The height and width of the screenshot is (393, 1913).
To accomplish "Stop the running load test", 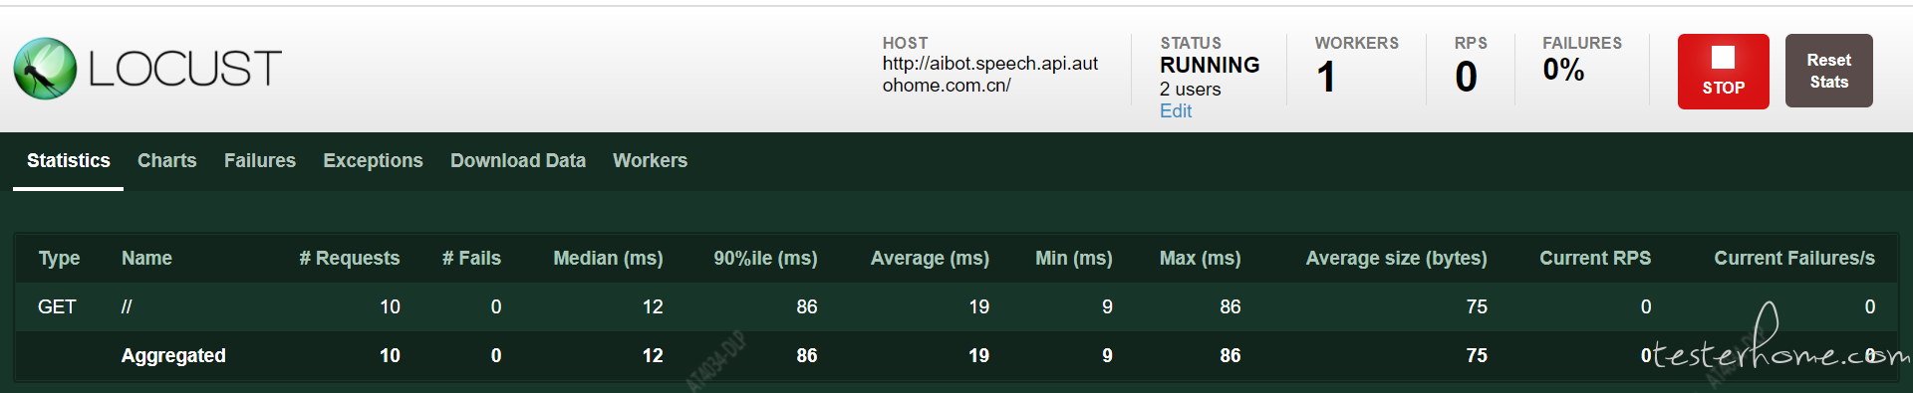I will [x=1723, y=72].
